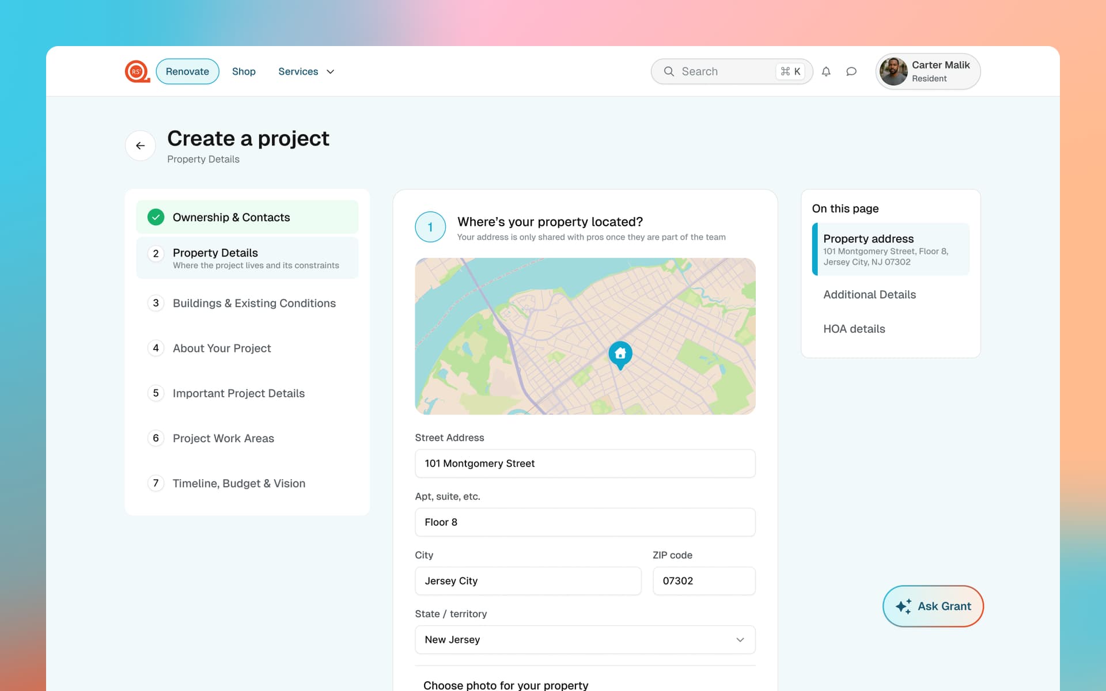Image resolution: width=1106 pixels, height=691 pixels.
Task: Select Property Details step
Action: [x=247, y=258]
